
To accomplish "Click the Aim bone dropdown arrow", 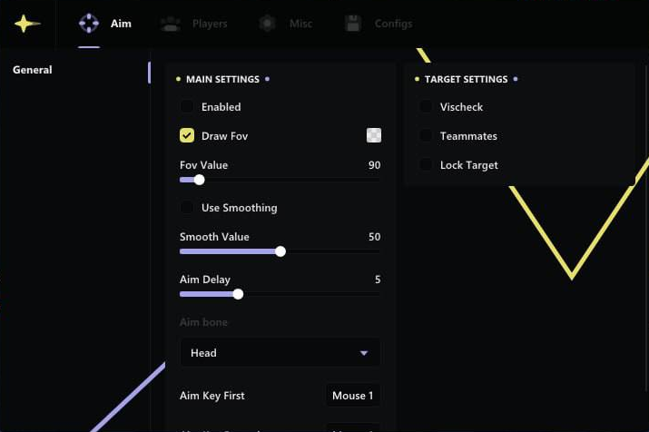I will [x=364, y=353].
